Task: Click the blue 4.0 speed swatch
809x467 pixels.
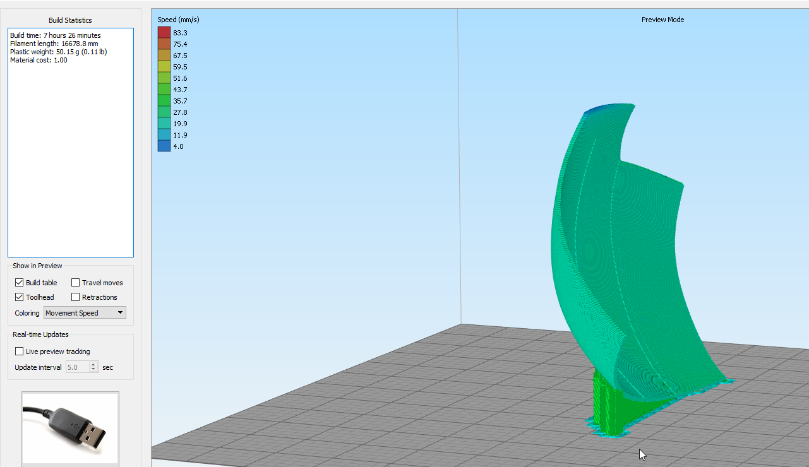Action: [164, 146]
